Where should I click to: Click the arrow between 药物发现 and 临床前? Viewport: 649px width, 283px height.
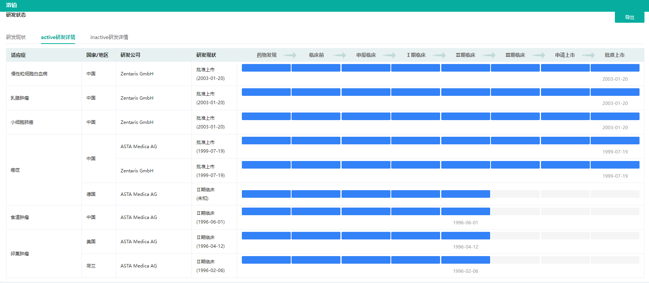point(290,55)
